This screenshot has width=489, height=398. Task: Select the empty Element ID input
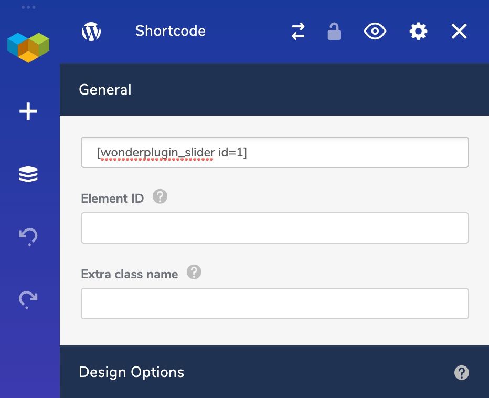click(274, 228)
